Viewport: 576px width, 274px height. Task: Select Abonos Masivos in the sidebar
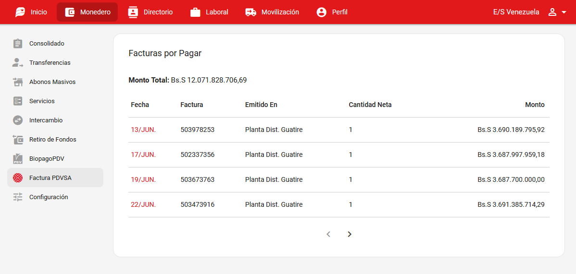55,82
